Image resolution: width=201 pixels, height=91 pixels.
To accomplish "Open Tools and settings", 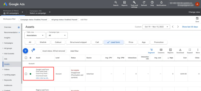I will 134,4.
